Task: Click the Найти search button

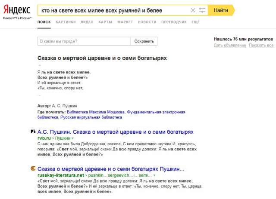Action: click(x=221, y=10)
